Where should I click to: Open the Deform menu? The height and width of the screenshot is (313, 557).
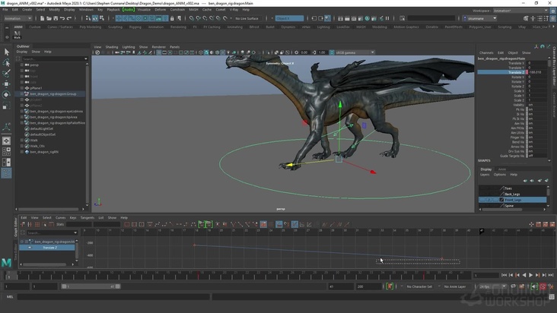[160, 10]
